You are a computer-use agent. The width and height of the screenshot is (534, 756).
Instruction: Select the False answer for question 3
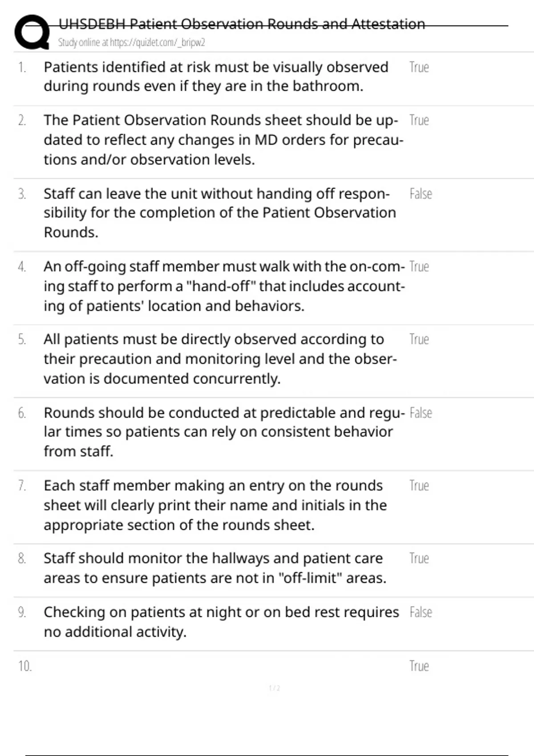coord(421,194)
